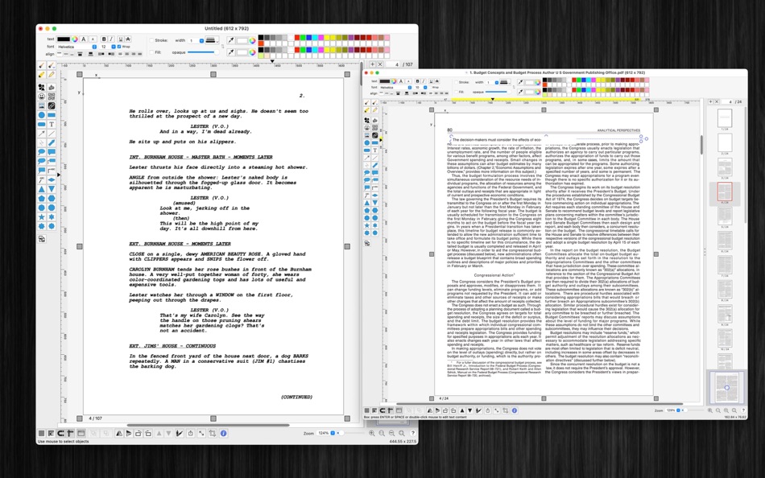Select the highlighted page 4 thumbnail
The image size is (765, 478).
[725, 192]
